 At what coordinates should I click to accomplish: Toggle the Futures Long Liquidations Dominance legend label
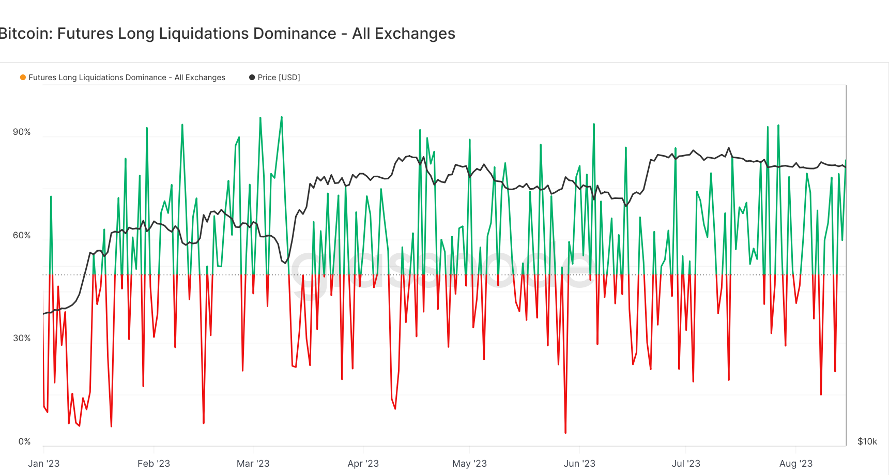point(127,78)
